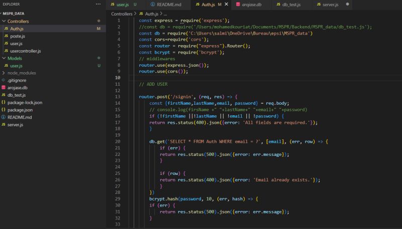Viewport: 402px width, 229px height.
Task: Open the arojase.db editor tab
Action: (x=252, y=5)
